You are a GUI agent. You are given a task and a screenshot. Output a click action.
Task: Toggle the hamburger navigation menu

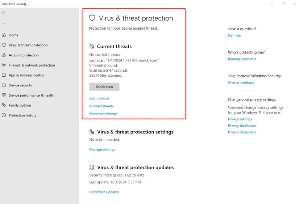4,23
